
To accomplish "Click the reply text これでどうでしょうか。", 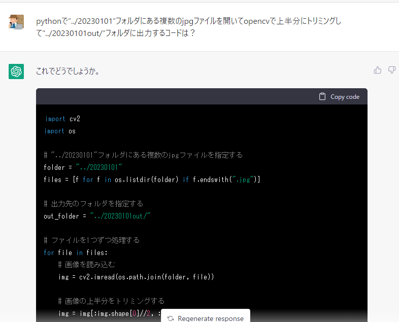I will [x=68, y=71].
